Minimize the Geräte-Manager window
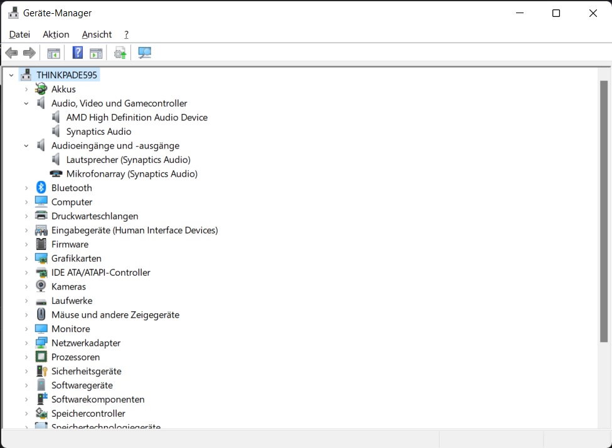The image size is (612, 448). click(520, 13)
